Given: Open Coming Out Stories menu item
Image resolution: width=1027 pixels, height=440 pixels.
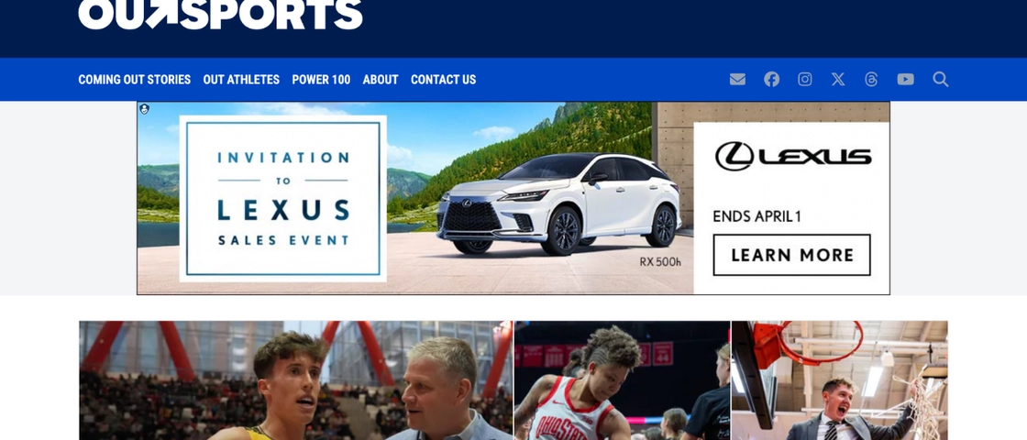Looking at the screenshot, I should pyautogui.click(x=134, y=79).
